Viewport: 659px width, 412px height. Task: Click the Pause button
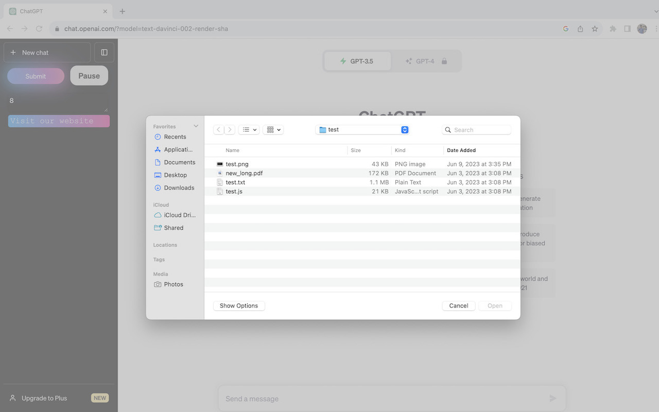[x=89, y=76]
